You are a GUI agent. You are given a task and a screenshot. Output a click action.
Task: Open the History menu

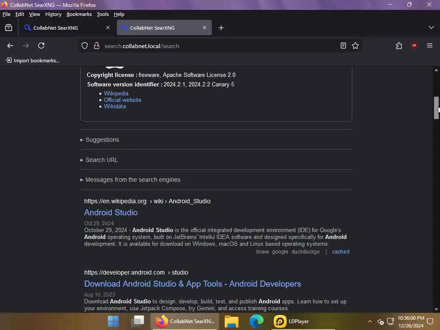tap(53, 14)
